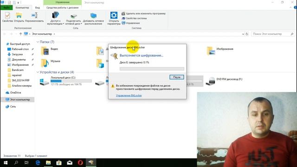This screenshot has height=167, width=297.
Task: Click the Up arrow navigation button
Action: [20, 34]
